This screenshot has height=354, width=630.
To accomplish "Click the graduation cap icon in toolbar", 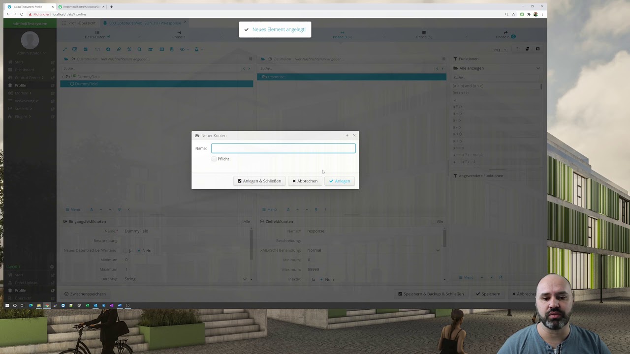I will pos(151,49).
